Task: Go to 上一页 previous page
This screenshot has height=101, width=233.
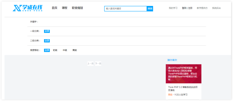Action: [x=91, y=64]
